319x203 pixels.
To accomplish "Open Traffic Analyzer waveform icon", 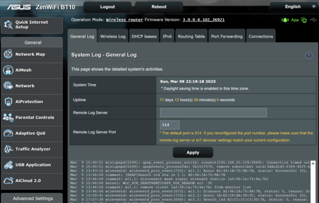I will point(8,149).
